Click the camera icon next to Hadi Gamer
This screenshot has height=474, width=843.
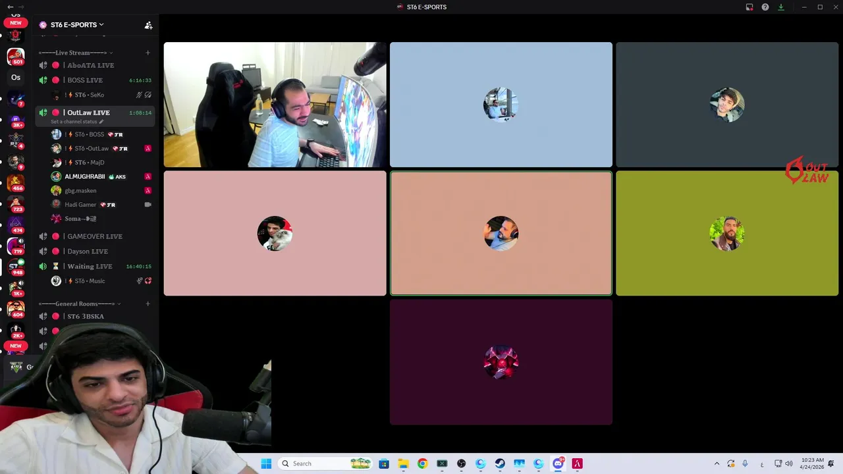click(x=148, y=205)
